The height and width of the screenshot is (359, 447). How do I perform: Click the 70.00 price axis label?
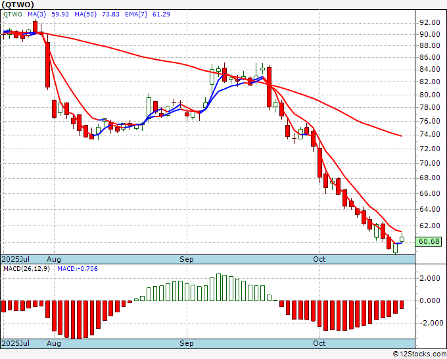click(430, 163)
